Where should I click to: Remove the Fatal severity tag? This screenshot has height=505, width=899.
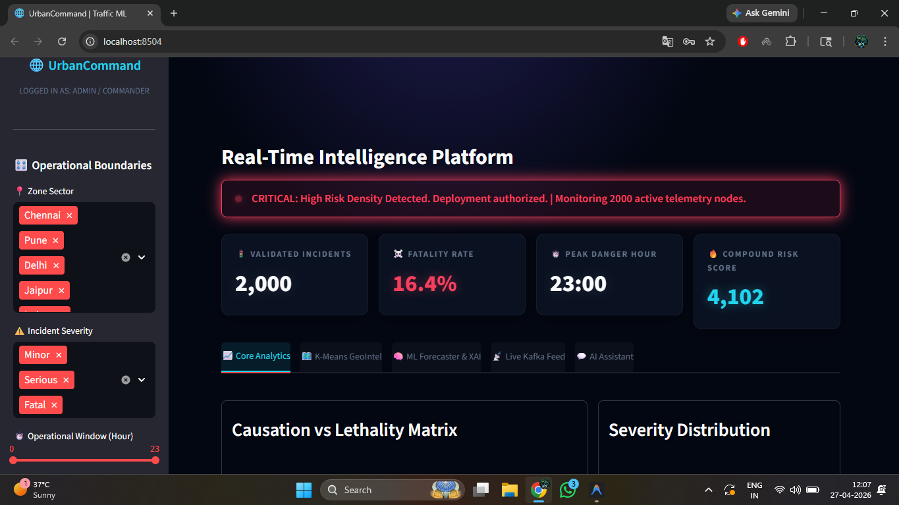coord(54,405)
